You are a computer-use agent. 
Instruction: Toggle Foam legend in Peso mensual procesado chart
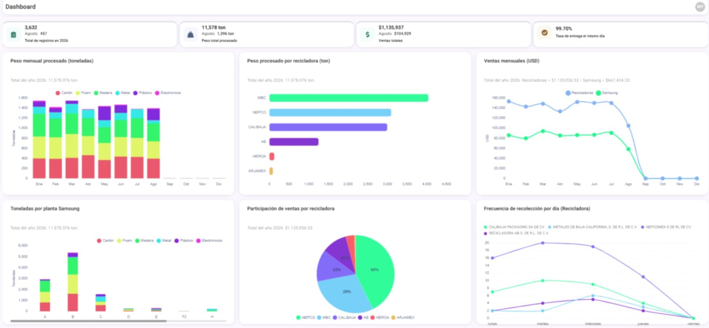coord(83,93)
